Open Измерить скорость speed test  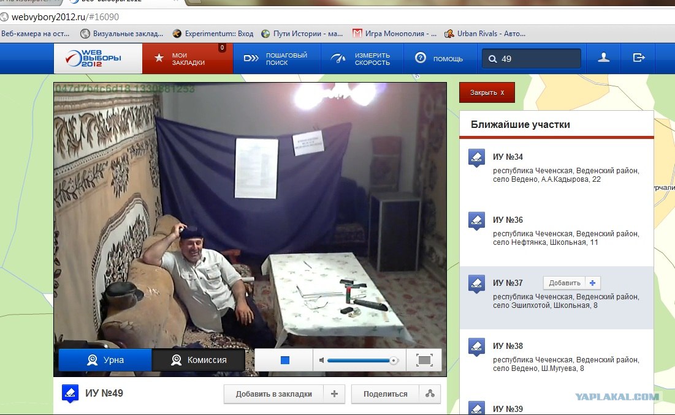coord(362,59)
